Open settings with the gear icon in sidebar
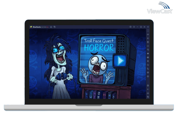Viewport: 176px width, 121px height. 148,86
